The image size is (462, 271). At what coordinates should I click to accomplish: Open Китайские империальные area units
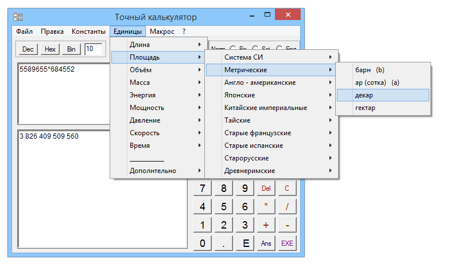point(271,108)
